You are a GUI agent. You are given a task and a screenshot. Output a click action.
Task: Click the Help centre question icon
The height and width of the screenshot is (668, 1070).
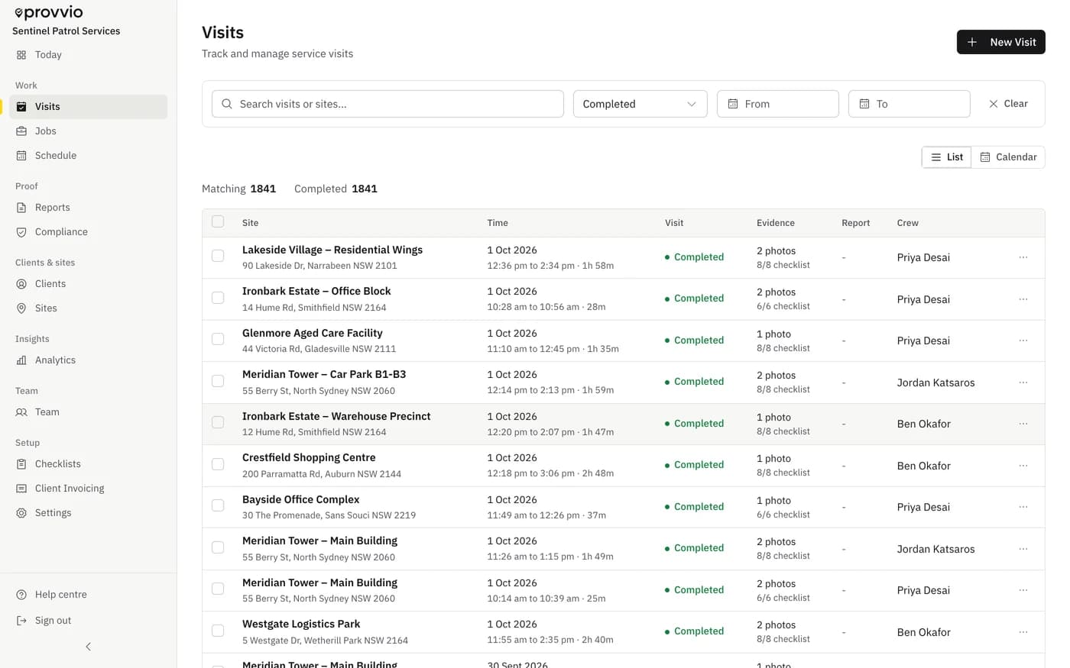pyautogui.click(x=21, y=595)
